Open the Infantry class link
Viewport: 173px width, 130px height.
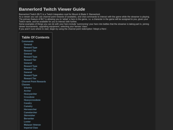tap(28, 88)
